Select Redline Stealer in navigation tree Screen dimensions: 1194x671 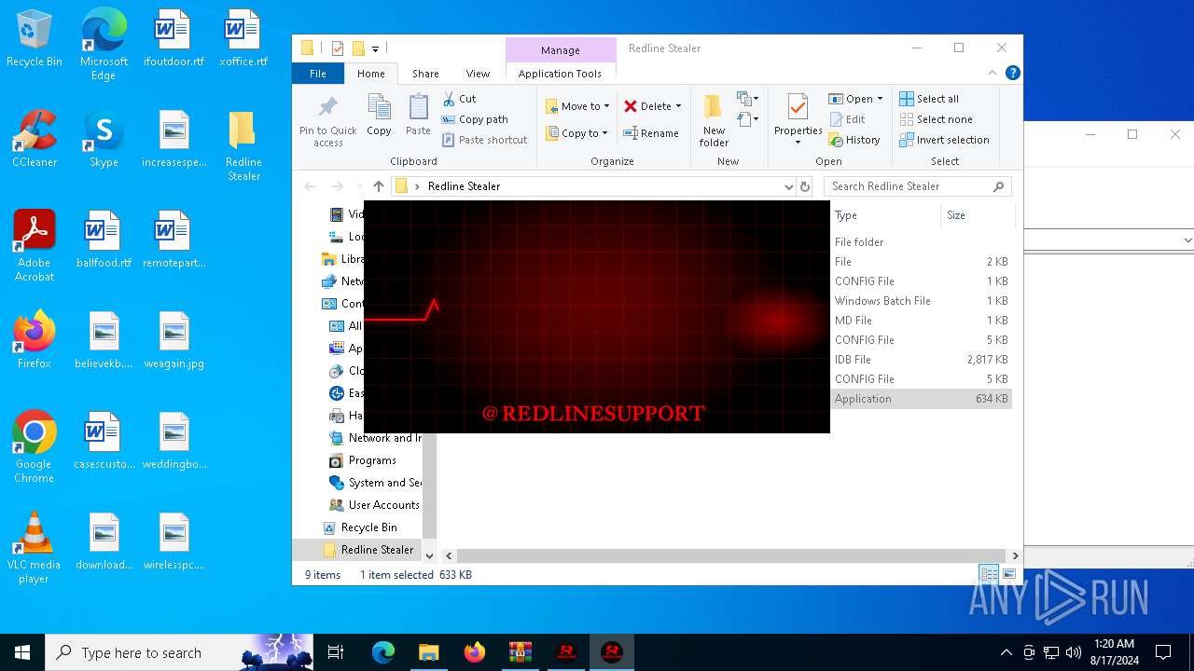click(x=377, y=550)
